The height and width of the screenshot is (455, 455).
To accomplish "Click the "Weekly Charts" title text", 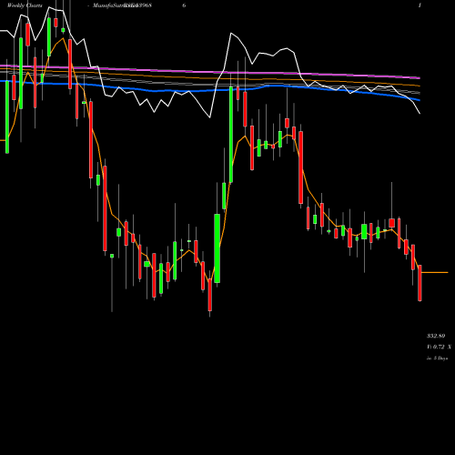I will click(x=25, y=5).
